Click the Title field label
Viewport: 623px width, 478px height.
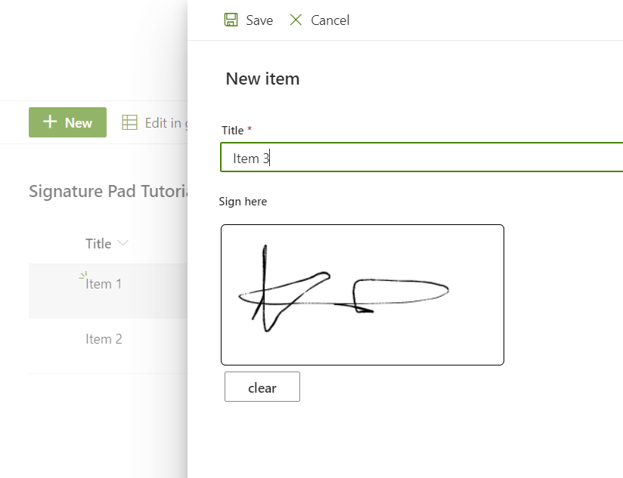(x=232, y=131)
